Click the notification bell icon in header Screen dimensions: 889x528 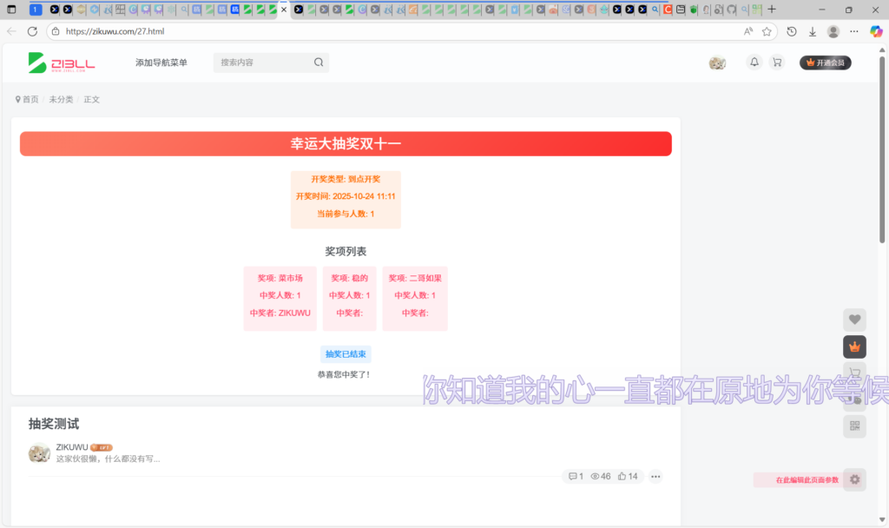coord(754,63)
